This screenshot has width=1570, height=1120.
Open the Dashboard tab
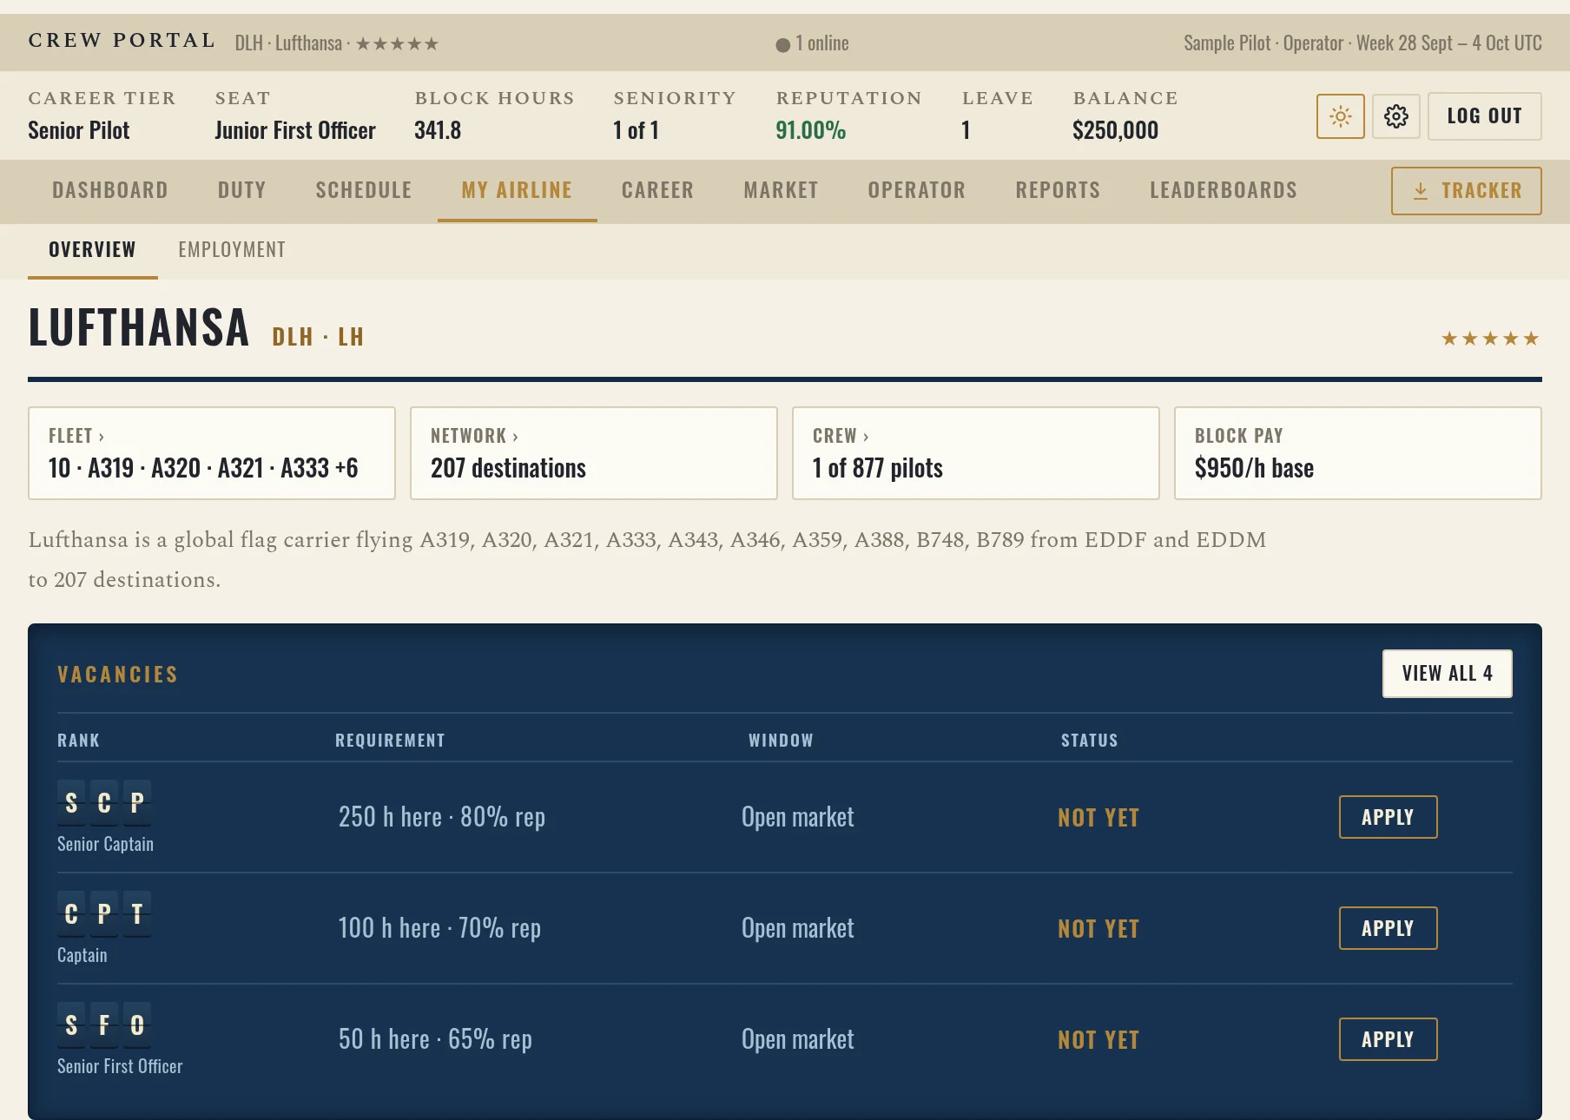[x=110, y=190]
